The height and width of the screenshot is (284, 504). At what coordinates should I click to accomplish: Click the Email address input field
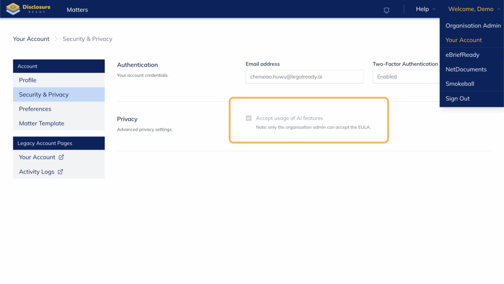[x=304, y=77]
